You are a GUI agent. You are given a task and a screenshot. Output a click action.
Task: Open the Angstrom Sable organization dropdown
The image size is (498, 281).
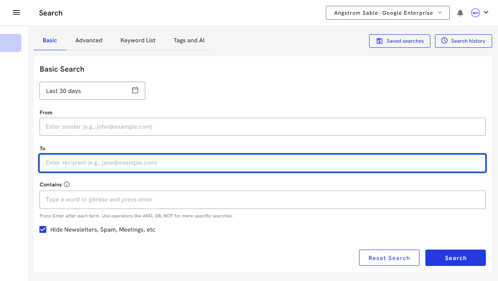(387, 13)
